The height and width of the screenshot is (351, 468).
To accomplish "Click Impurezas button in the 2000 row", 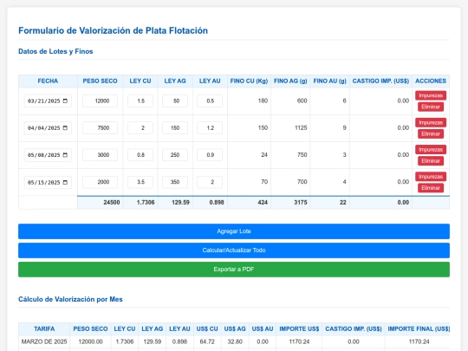I will 431,177.
